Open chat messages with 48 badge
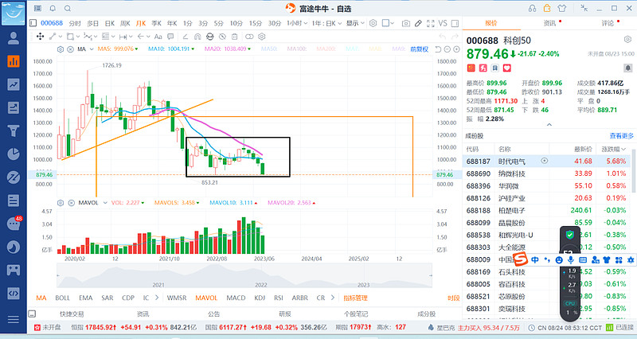The height and width of the screenshot is (339, 637). click(x=13, y=224)
